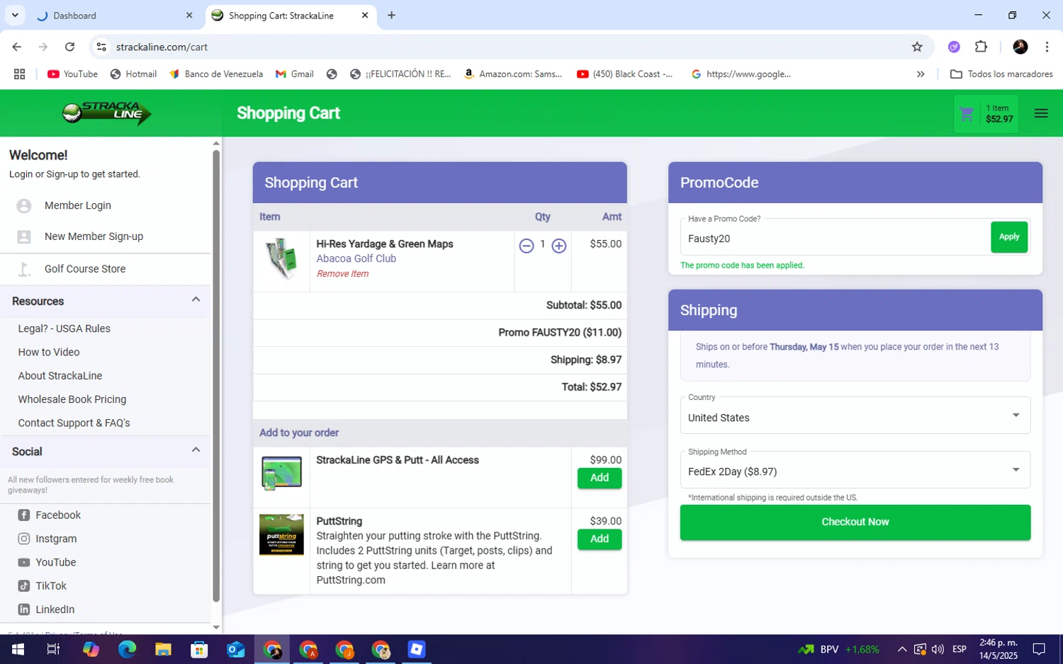1063x664 pixels.
Task: Open File Explorer from the taskbar
Action: point(163,649)
